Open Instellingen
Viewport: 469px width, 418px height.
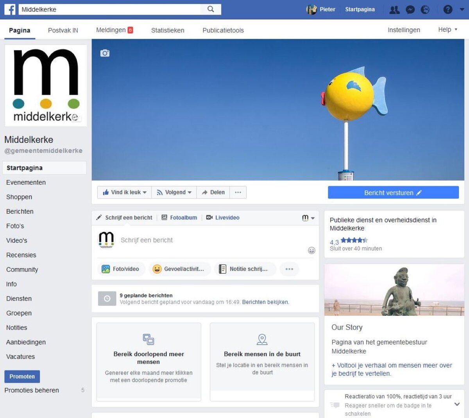[x=404, y=30]
